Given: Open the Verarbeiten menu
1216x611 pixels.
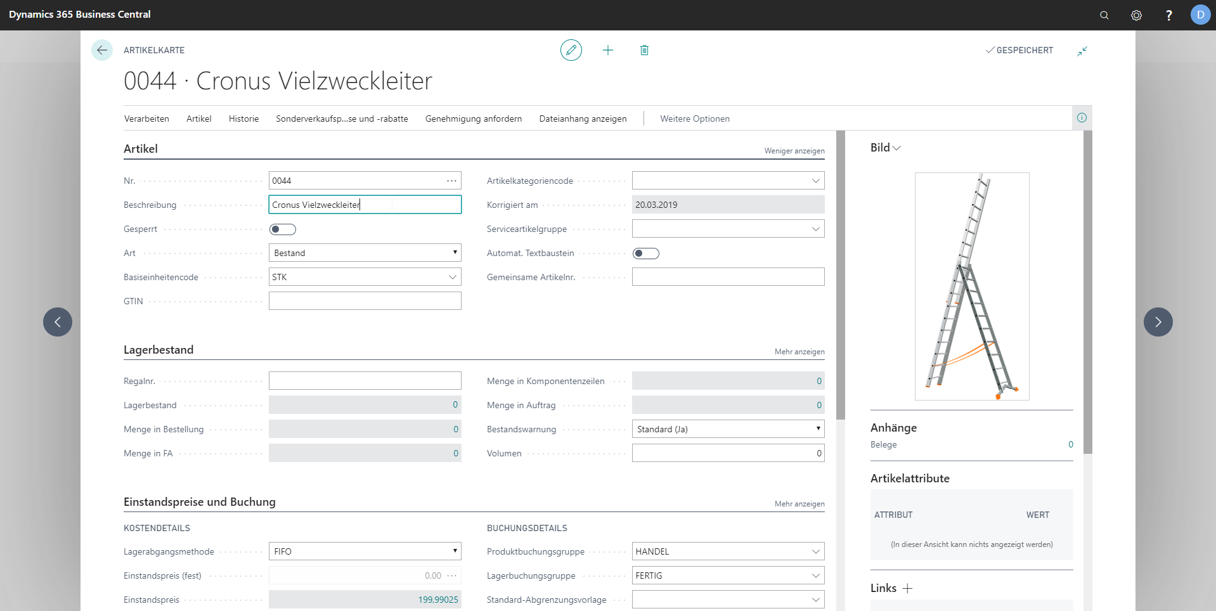Looking at the screenshot, I should point(146,119).
